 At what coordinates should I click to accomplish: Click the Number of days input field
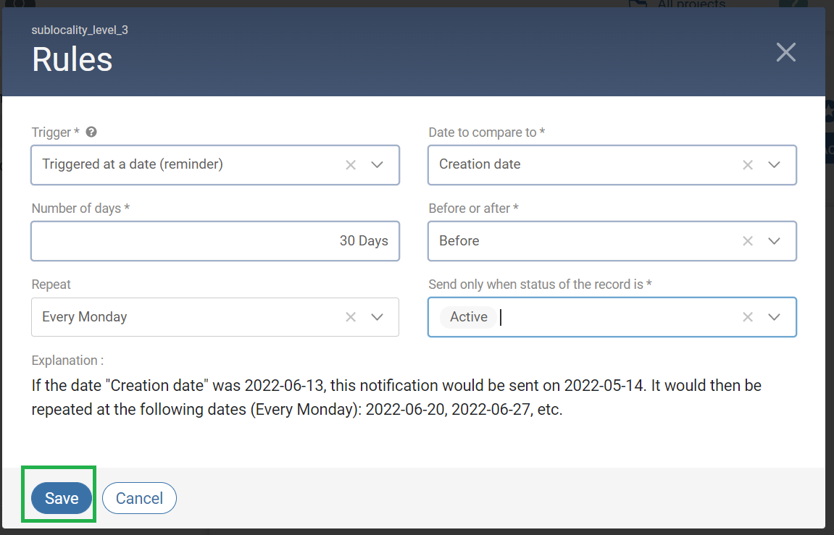215,240
